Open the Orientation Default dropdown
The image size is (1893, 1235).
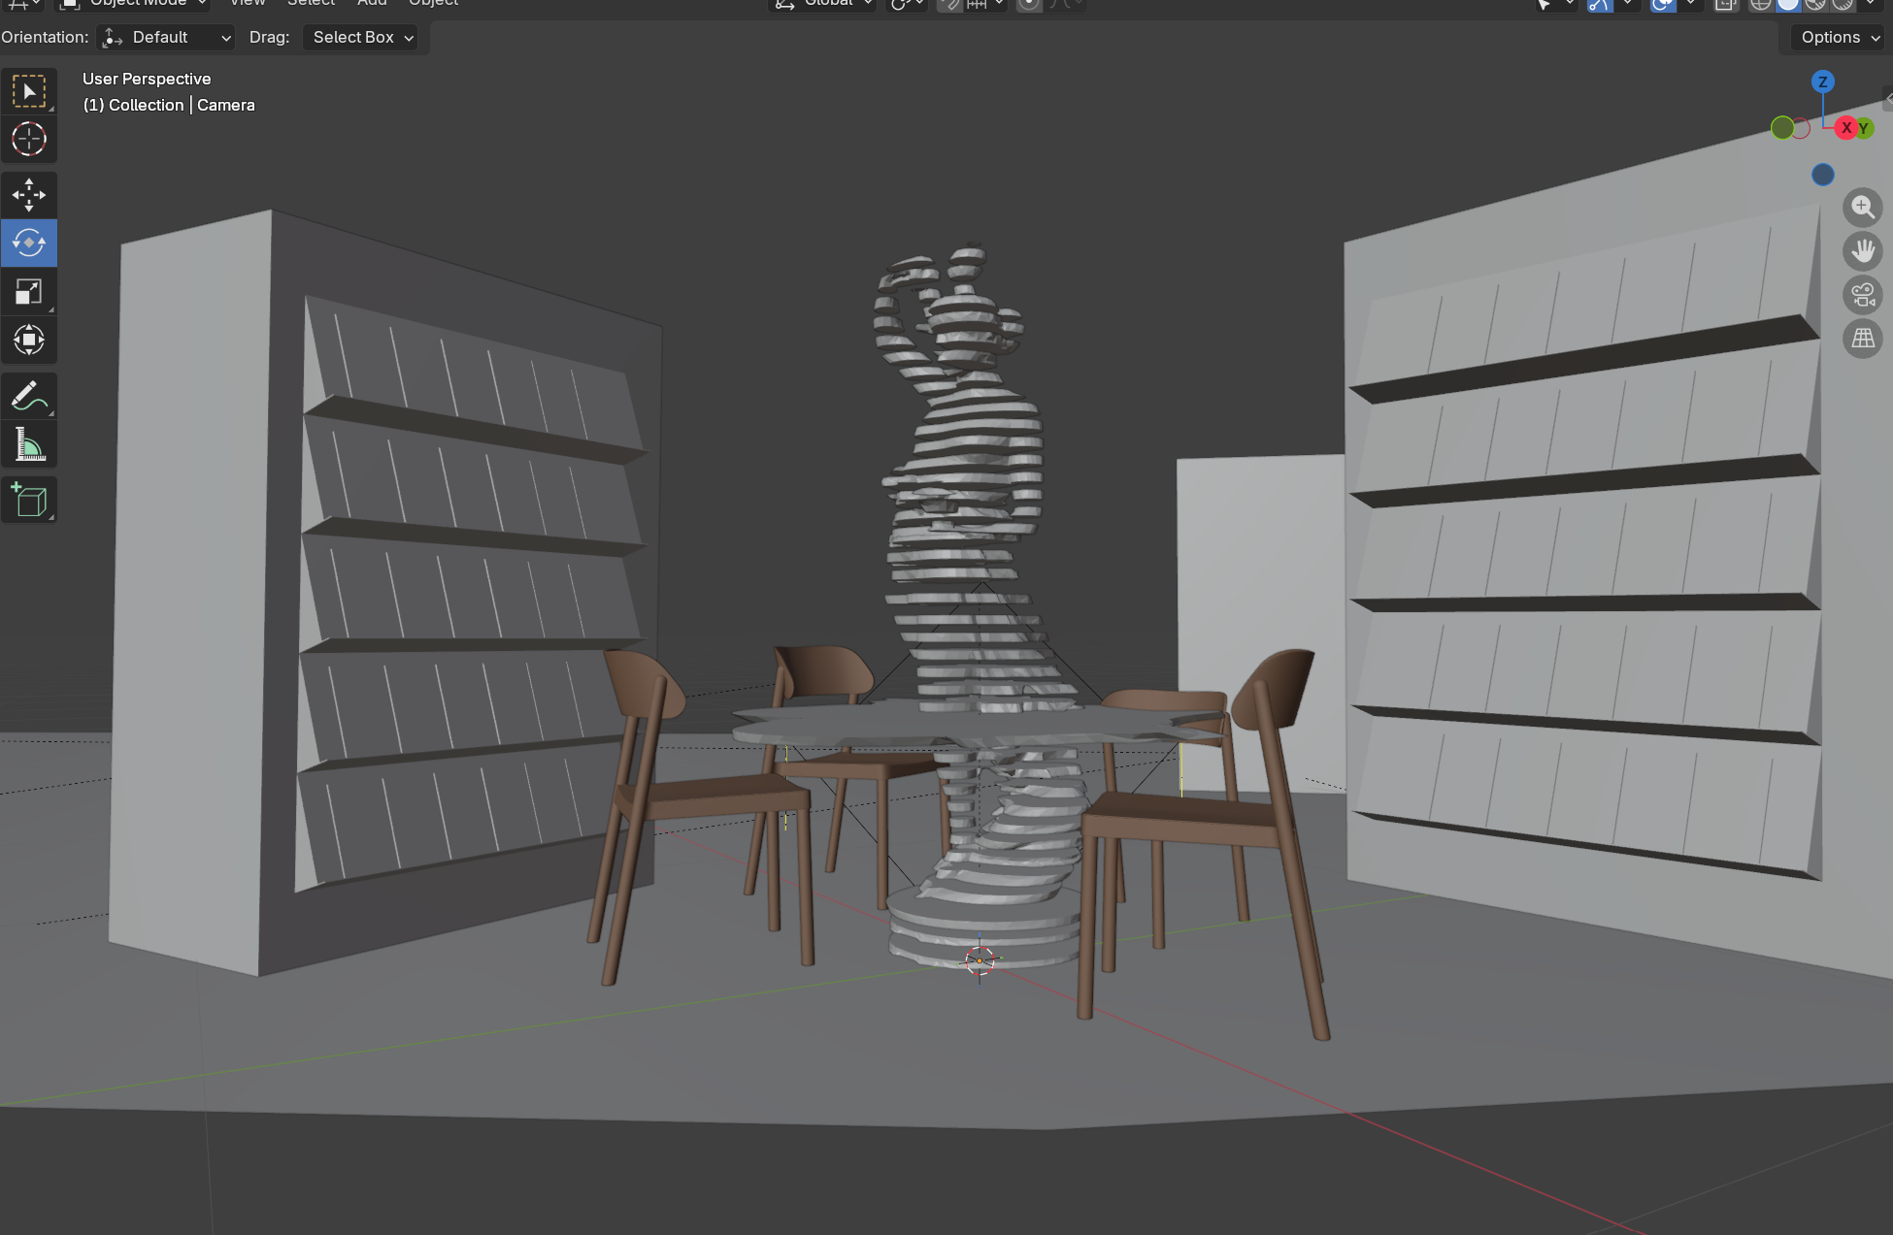click(x=167, y=37)
